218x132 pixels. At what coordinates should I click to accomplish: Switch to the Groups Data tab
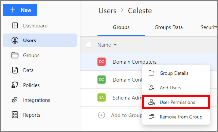(169, 27)
